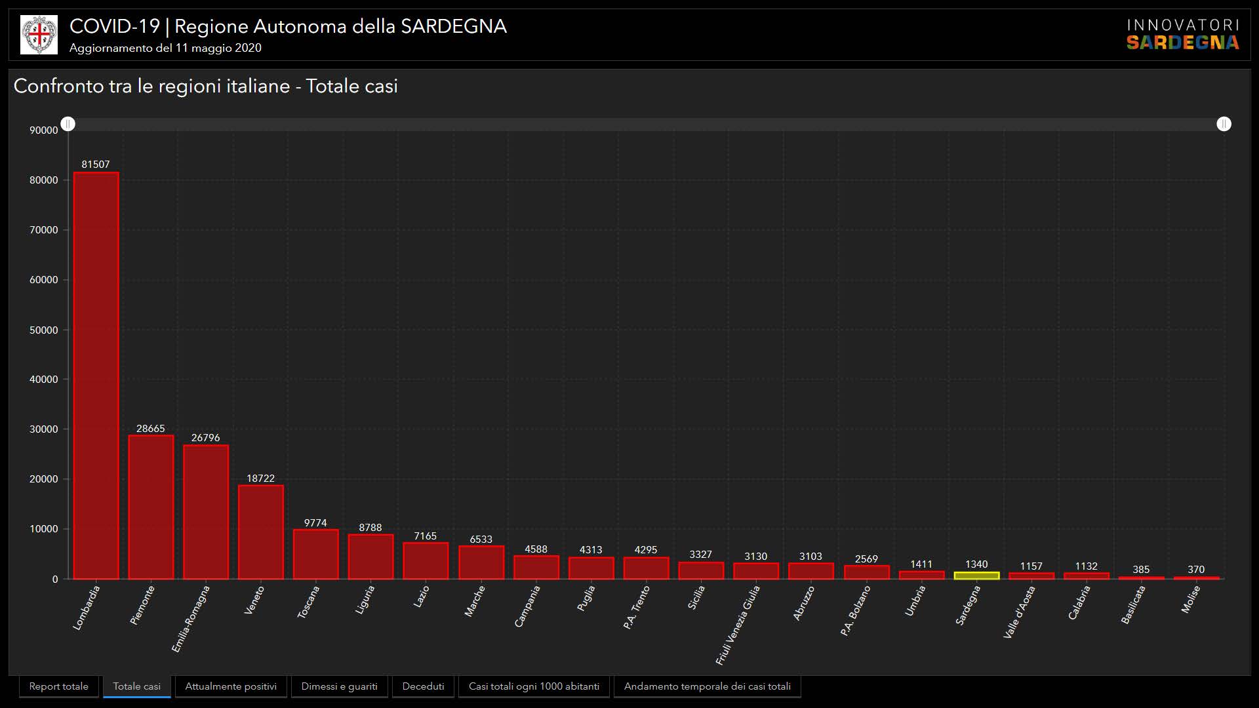Click the Toscana bar labeled 9774
This screenshot has height=708, width=1259.
coord(315,554)
